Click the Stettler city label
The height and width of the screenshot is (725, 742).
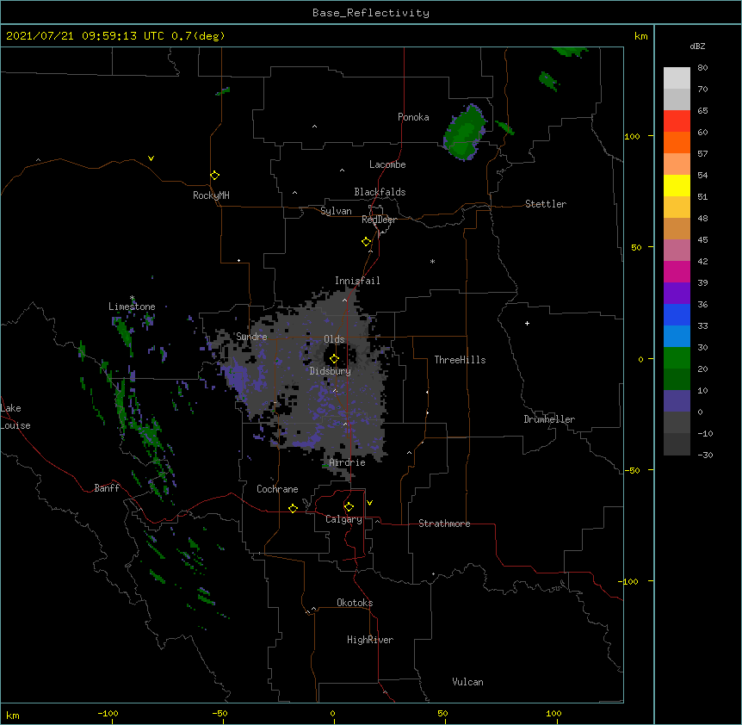(546, 204)
